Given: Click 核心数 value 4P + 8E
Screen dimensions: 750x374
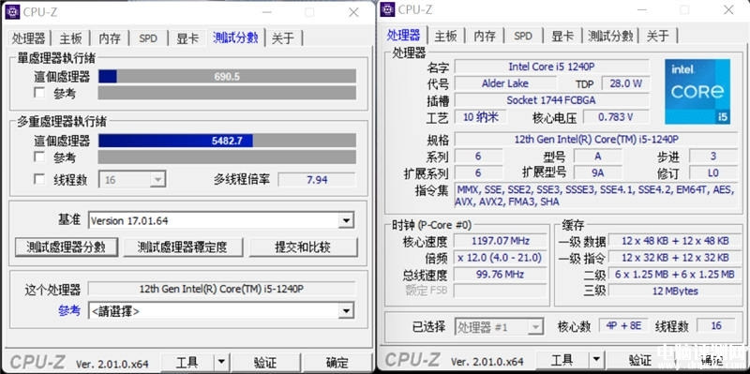Looking at the screenshot, I should (x=623, y=325).
